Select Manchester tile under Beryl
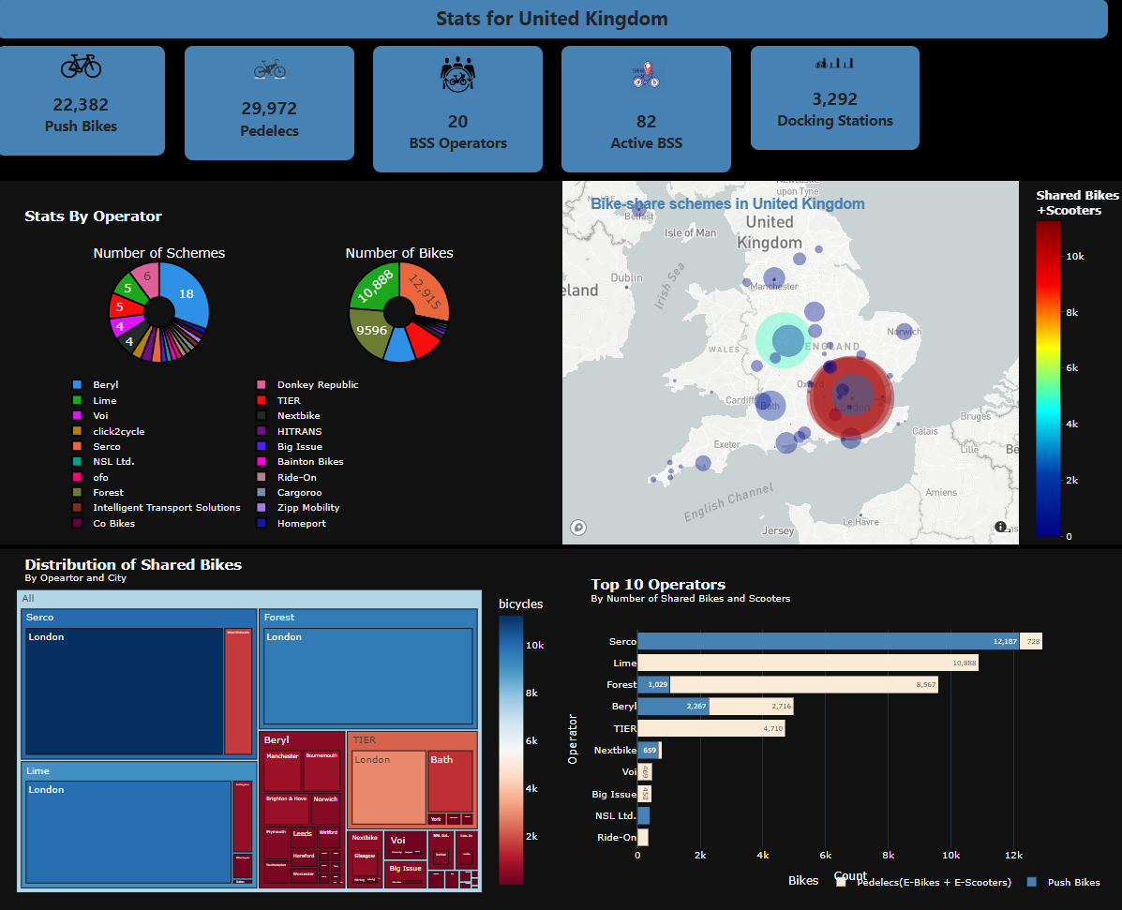Screen dimensions: 1122x910 coord(283,770)
